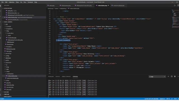Switch to the Debug Console panel tab

[66, 77]
